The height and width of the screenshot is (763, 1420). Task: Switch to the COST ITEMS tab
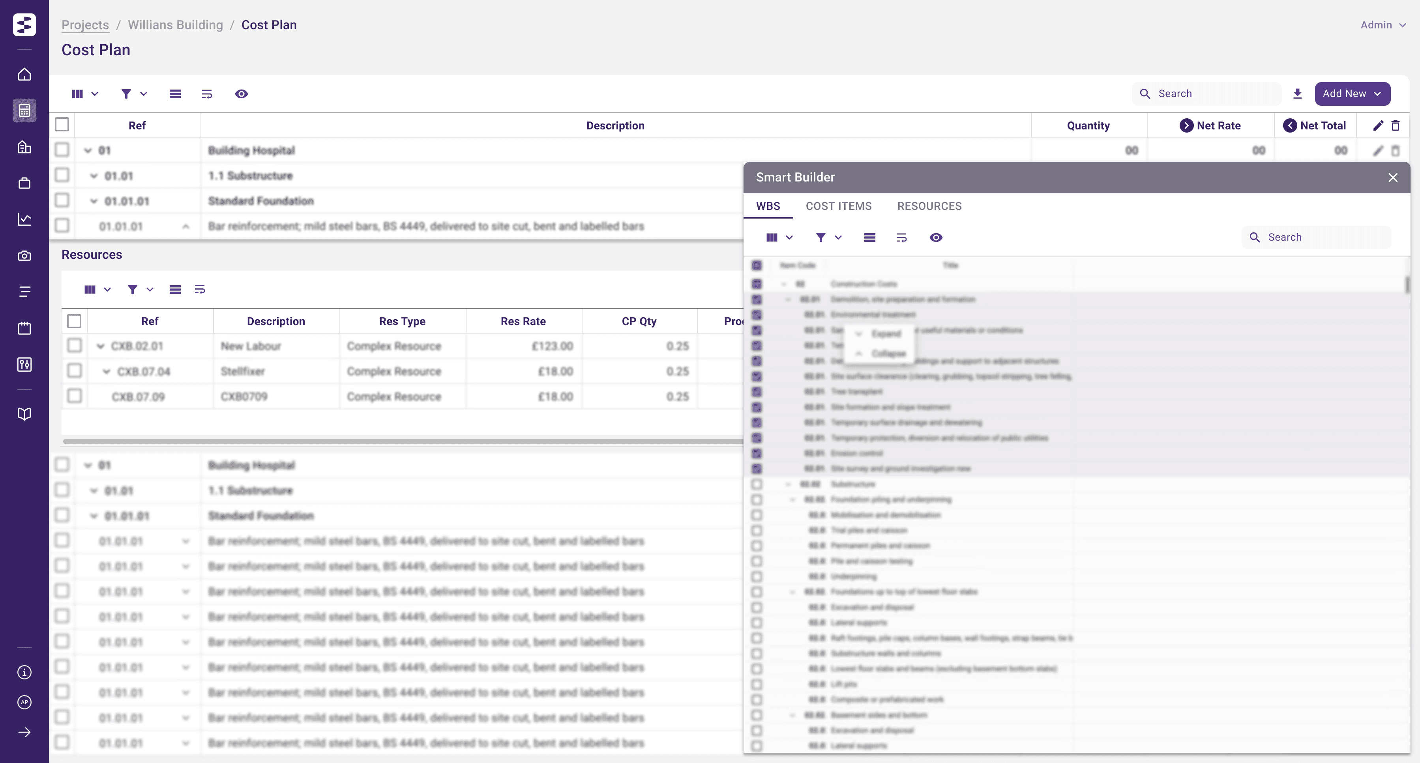tap(838, 206)
